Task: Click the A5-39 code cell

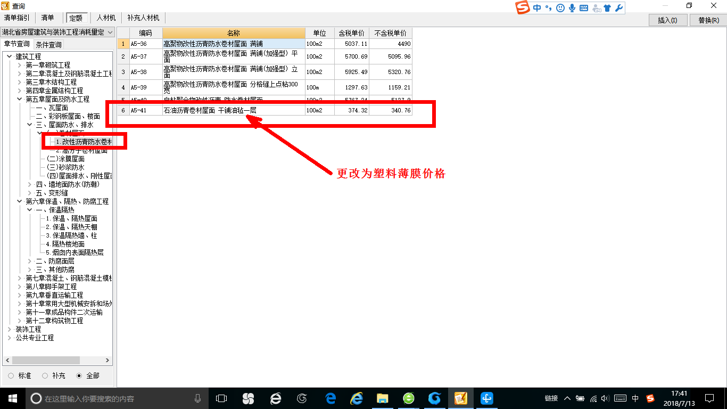Action: (x=146, y=87)
